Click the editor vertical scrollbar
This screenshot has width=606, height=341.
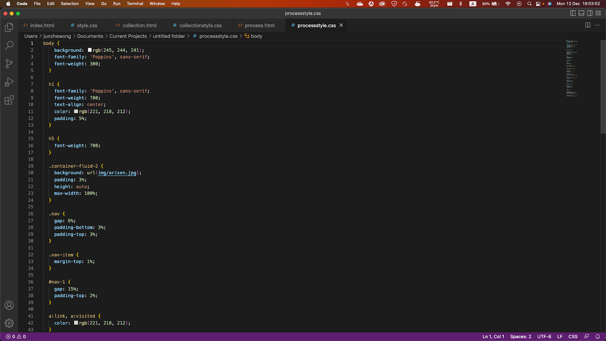pyautogui.click(x=603, y=87)
